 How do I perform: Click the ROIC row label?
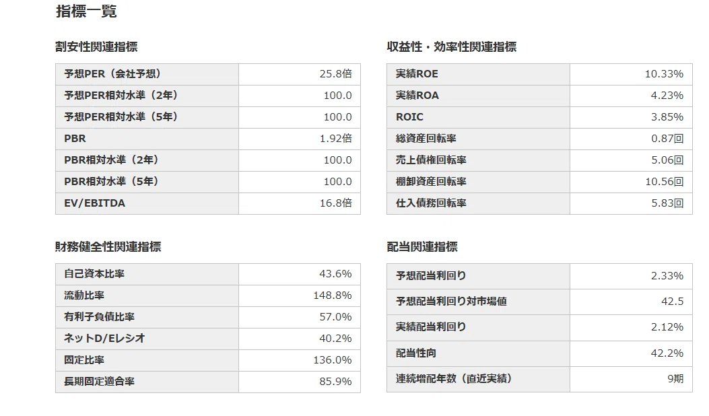[409, 116]
